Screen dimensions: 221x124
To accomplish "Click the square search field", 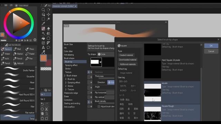I will [130, 46].
